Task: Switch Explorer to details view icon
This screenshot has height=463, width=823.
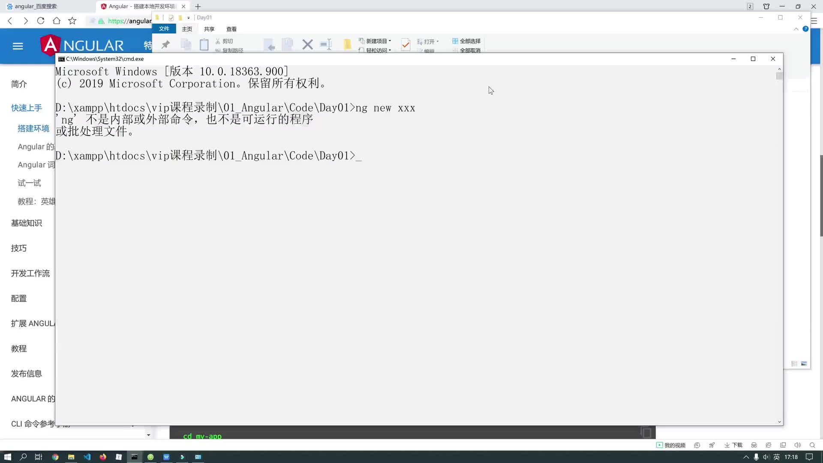Action: coord(794,364)
